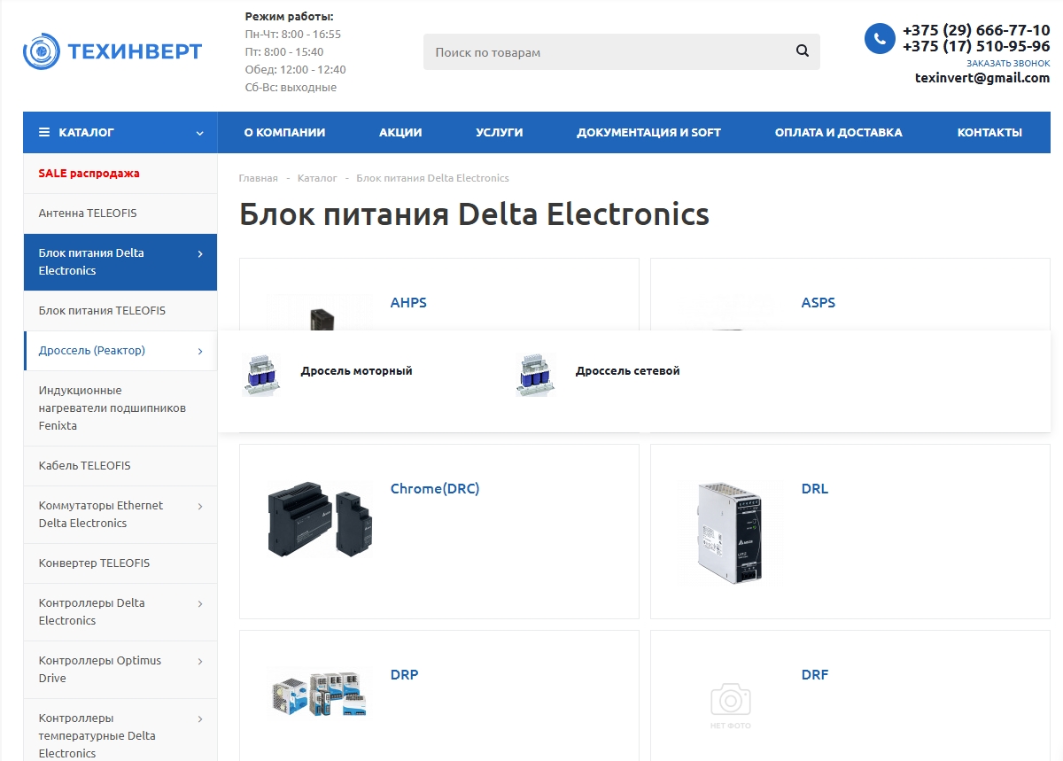This screenshot has height=761, width=1063.
Task: Click the Блок питания Delta Electronics breadcrumb
Action: click(x=432, y=178)
